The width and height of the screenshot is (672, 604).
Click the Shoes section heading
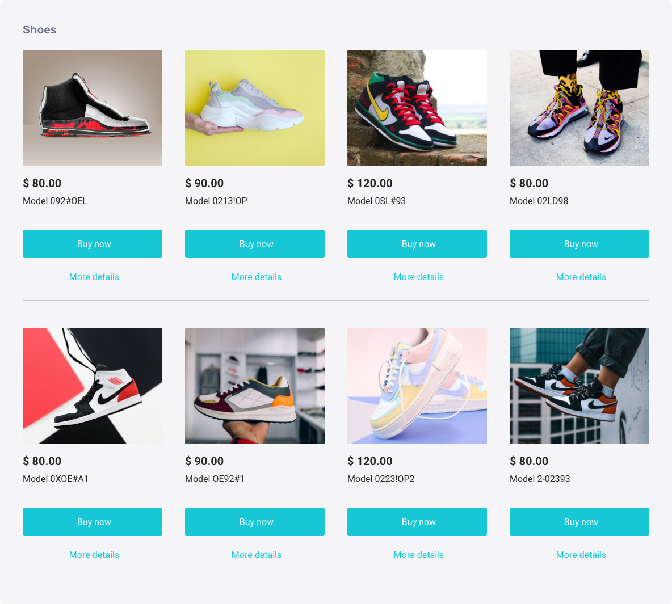[39, 29]
